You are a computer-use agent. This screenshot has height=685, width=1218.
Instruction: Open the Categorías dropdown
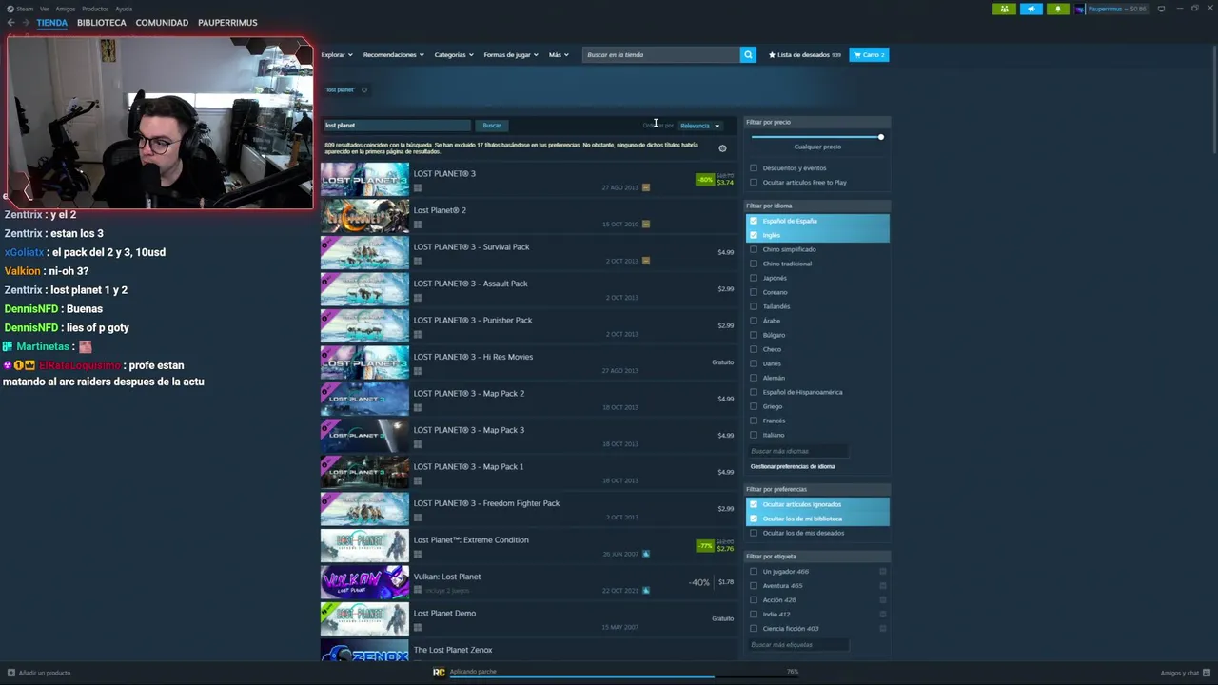click(x=454, y=54)
